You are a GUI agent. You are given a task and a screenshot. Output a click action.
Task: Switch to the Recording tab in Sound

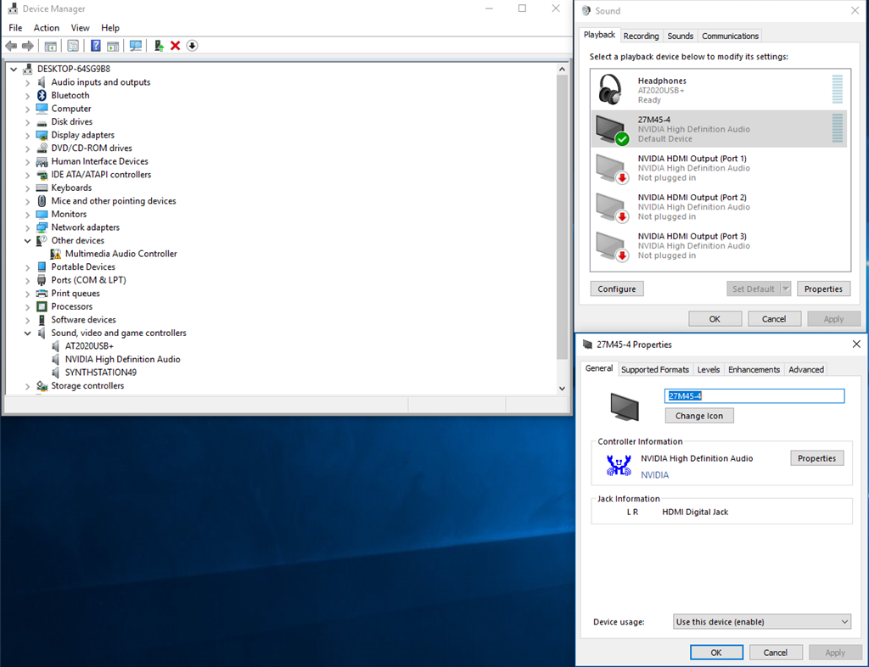(x=642, y=36)
